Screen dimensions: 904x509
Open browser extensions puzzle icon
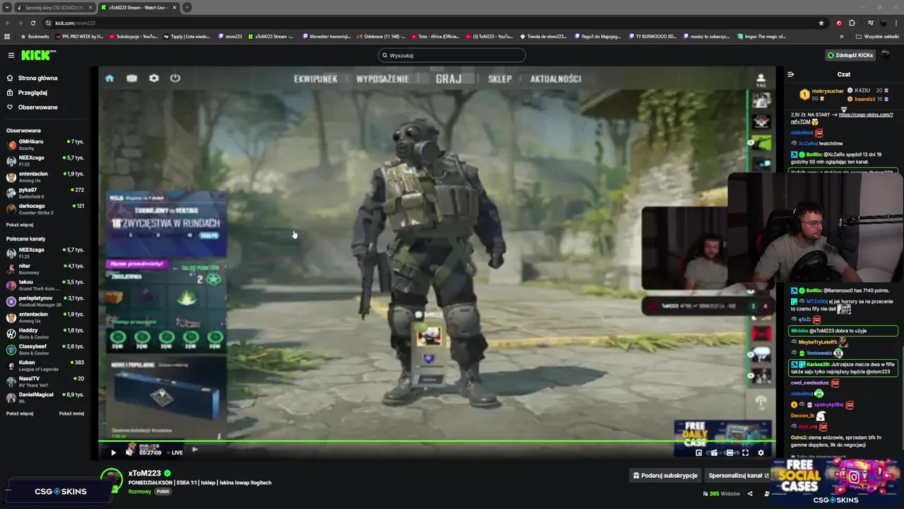pyautogui.click(x=852, y=23)
